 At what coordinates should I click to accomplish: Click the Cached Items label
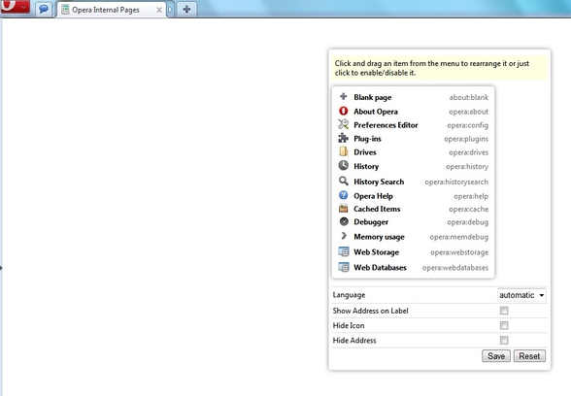(377, 209)
